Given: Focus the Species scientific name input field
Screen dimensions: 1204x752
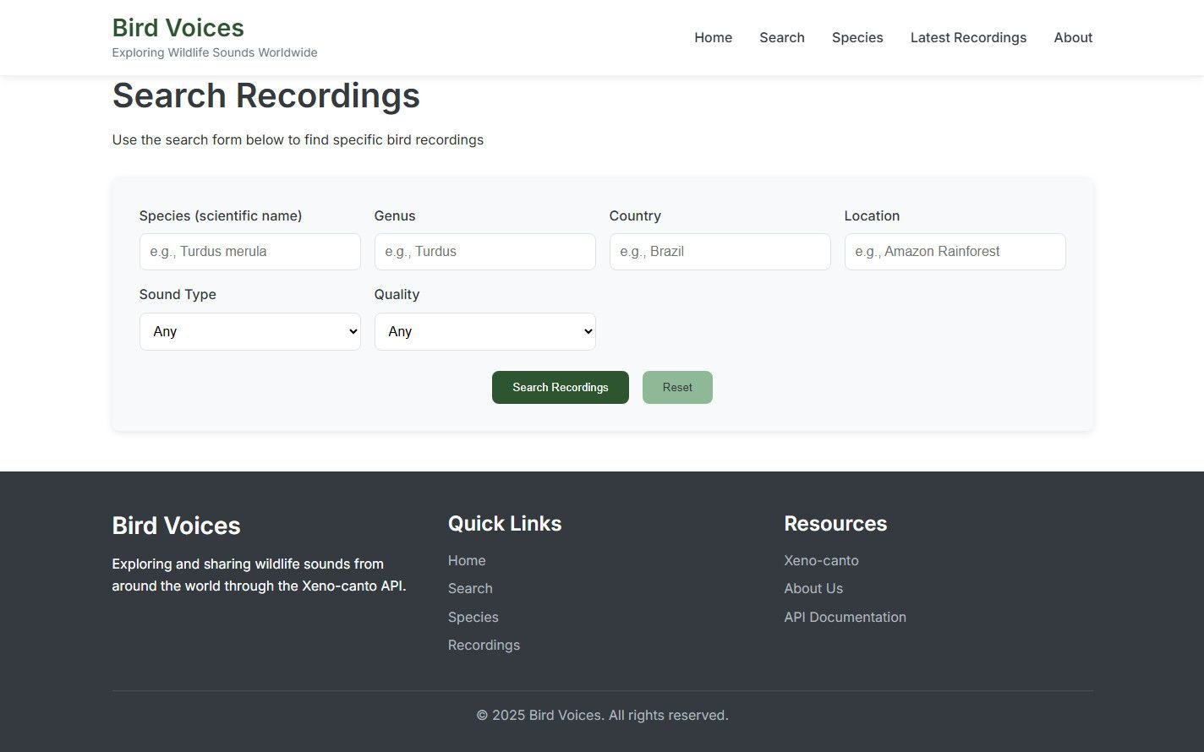Looking at the screenshot, I should click(249, 252).
